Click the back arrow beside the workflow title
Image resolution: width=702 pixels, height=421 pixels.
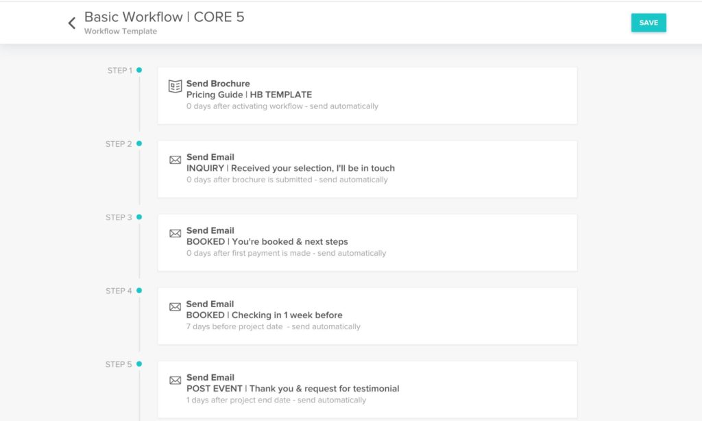71,22
